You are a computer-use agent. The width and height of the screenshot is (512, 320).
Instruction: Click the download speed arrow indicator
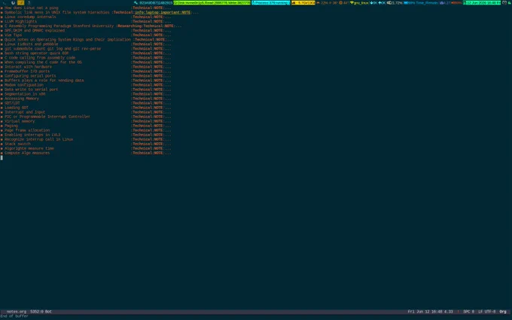pos(373,2)
